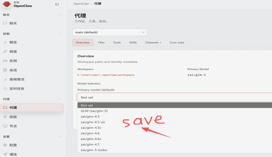Collapse the 代理 section chevron

(59, 99)
